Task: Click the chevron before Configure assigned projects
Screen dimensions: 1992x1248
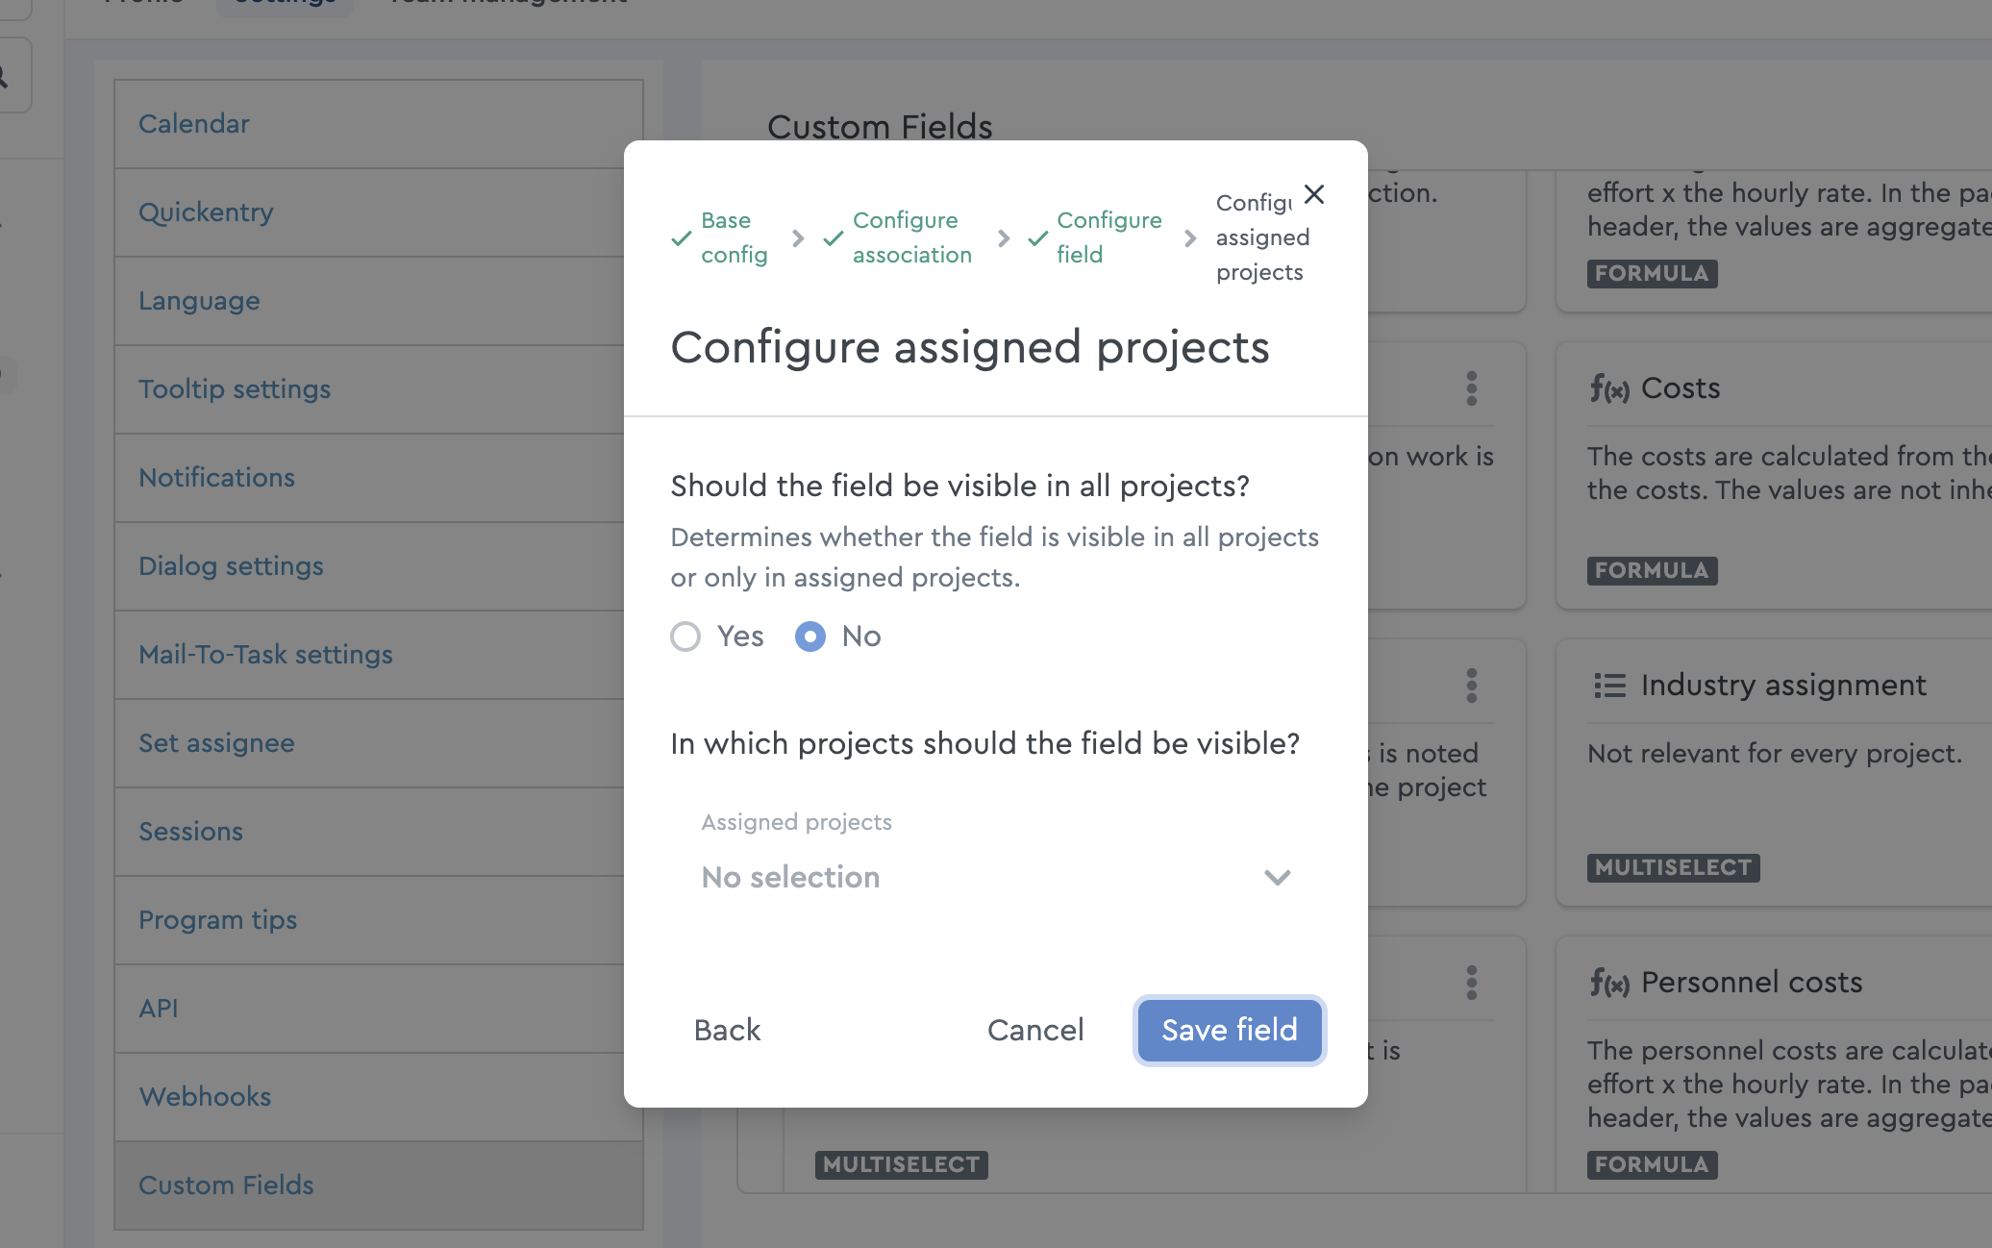Action: 1190,238
